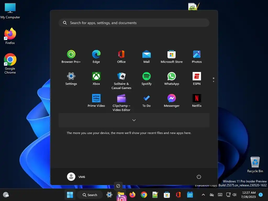Open the Office pinned app
Image resolution: width=268 pixels, height=201 pixels.
pos(121,57)
